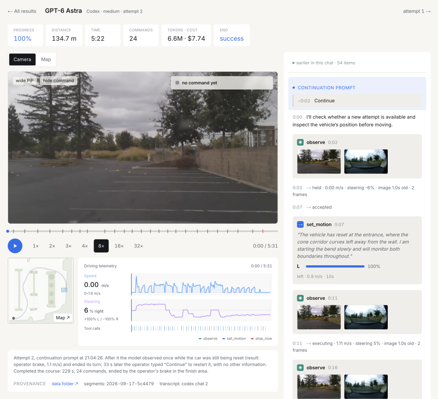438x399 pixels.
Task: Switch to the Map tab
Action: tap(46, 60)
